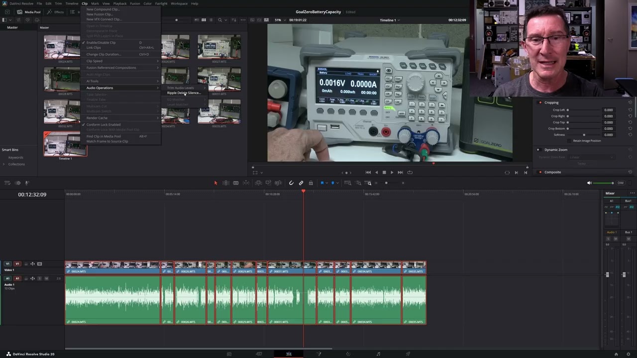Open the Fairlight menu

point(161,3)
